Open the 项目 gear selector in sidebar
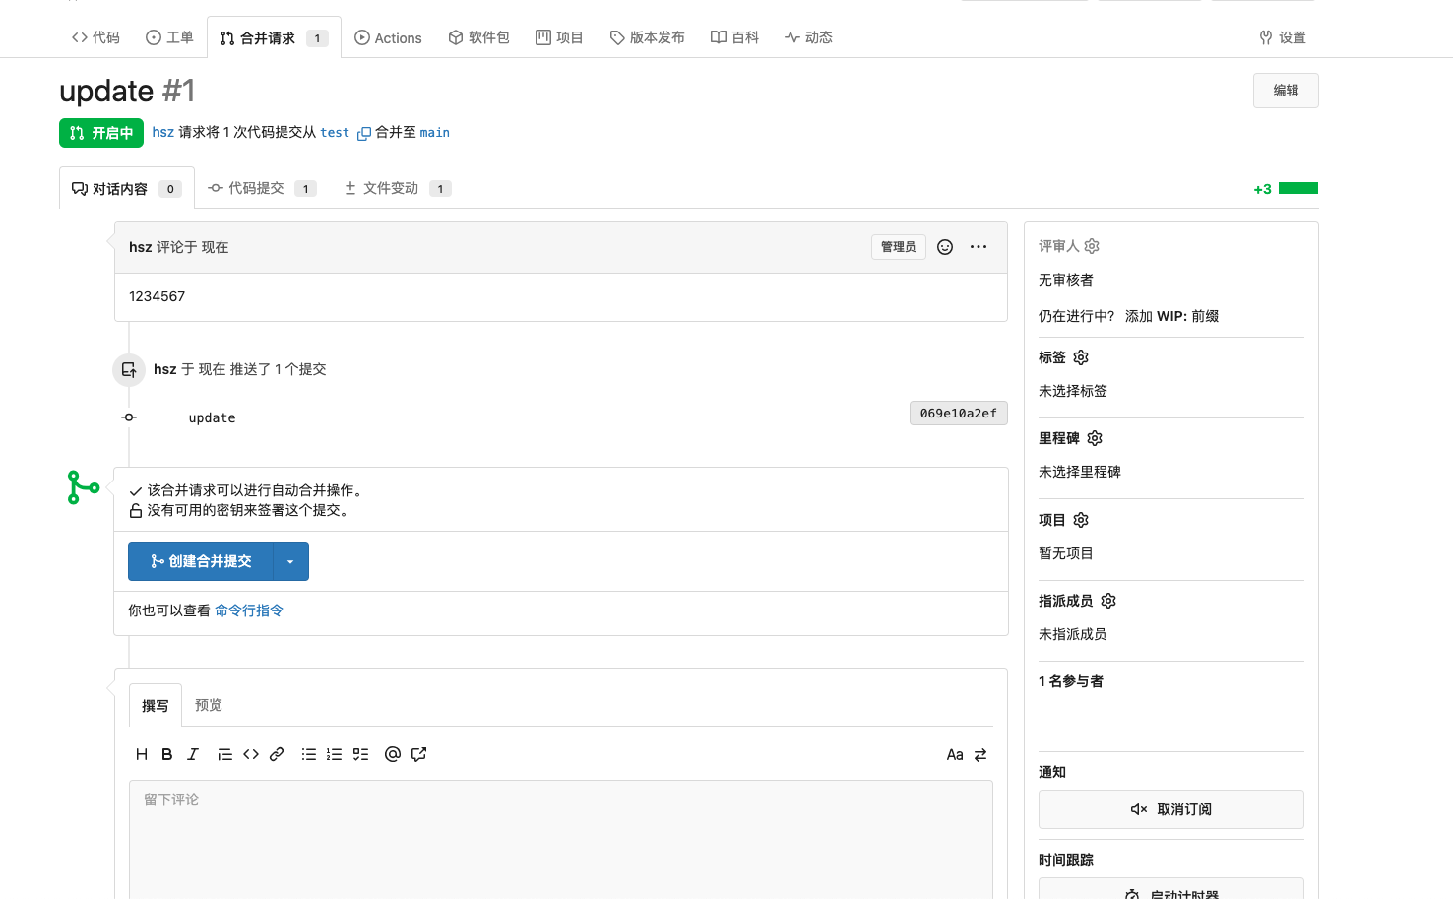 coord(1081,520)
